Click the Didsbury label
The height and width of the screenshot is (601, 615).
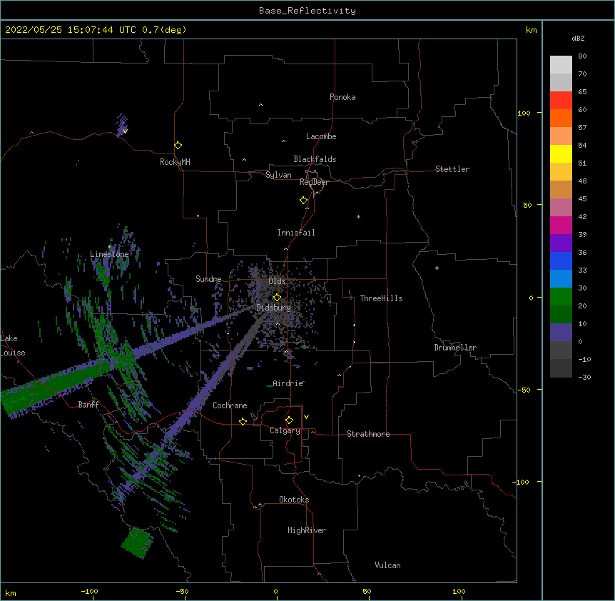click(274, 308)
